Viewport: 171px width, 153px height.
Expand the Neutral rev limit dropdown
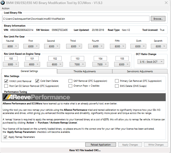pyautogui.click(x=11, y=46)
